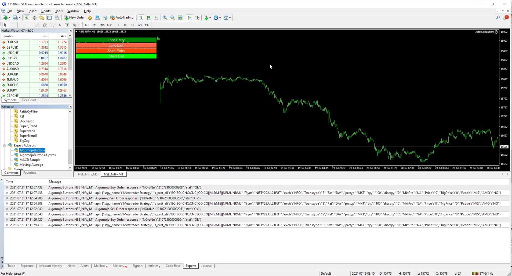Click the New Order toolbar button
The height and width of the screenshot is (276, 512).
[74, 18]
